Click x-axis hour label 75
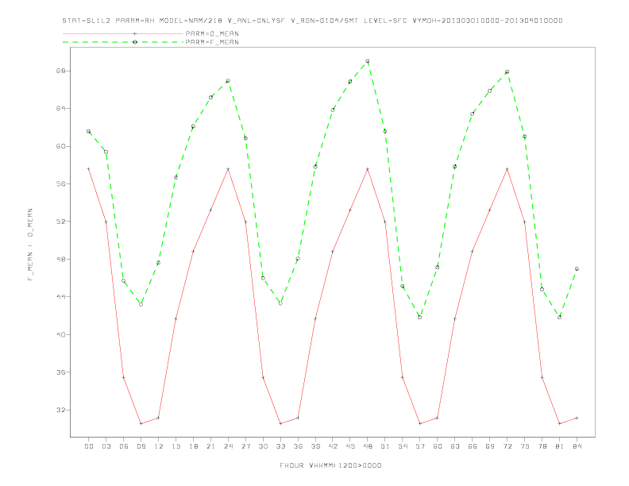Screen dimensions: 629x486 click(x=525, y=446)
